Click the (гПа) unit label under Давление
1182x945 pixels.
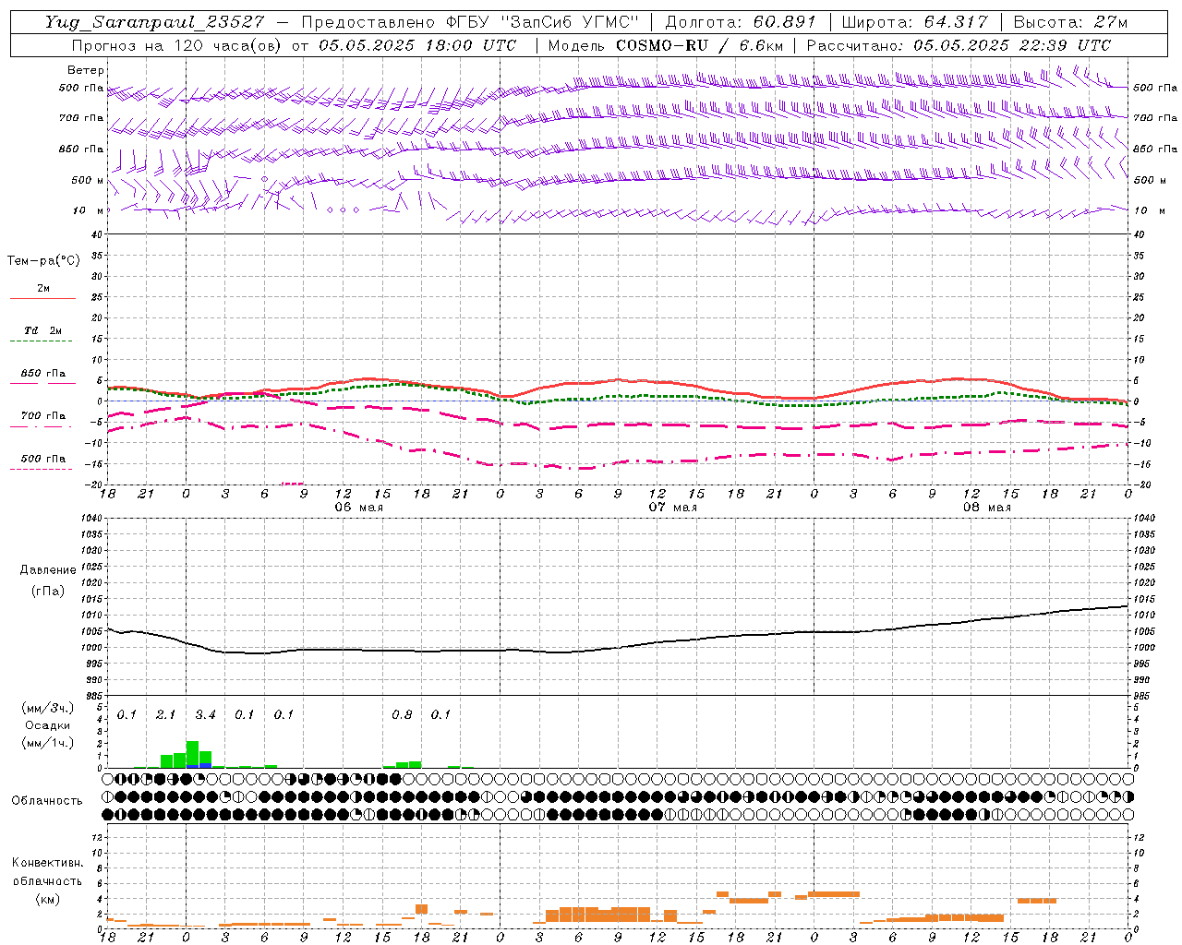48,592
